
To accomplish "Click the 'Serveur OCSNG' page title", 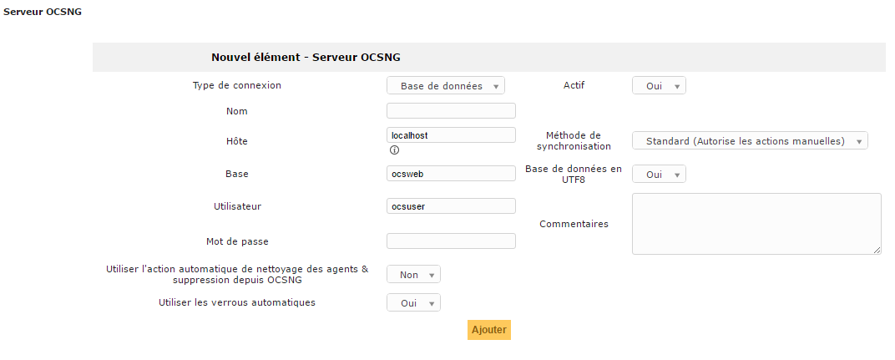I will [x=43, y=12].
